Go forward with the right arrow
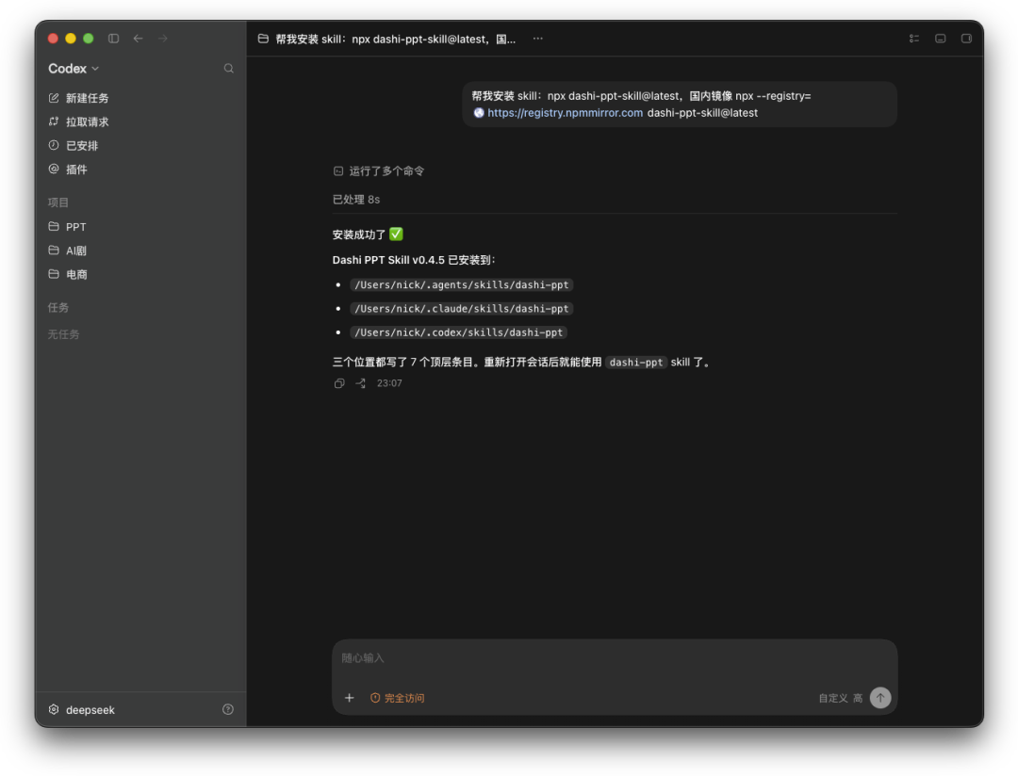The height and width of the screenshot is (776, 1018). 163,39
